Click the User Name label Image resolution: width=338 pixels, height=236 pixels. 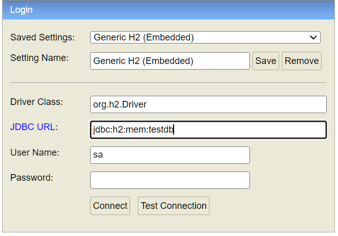35,153
